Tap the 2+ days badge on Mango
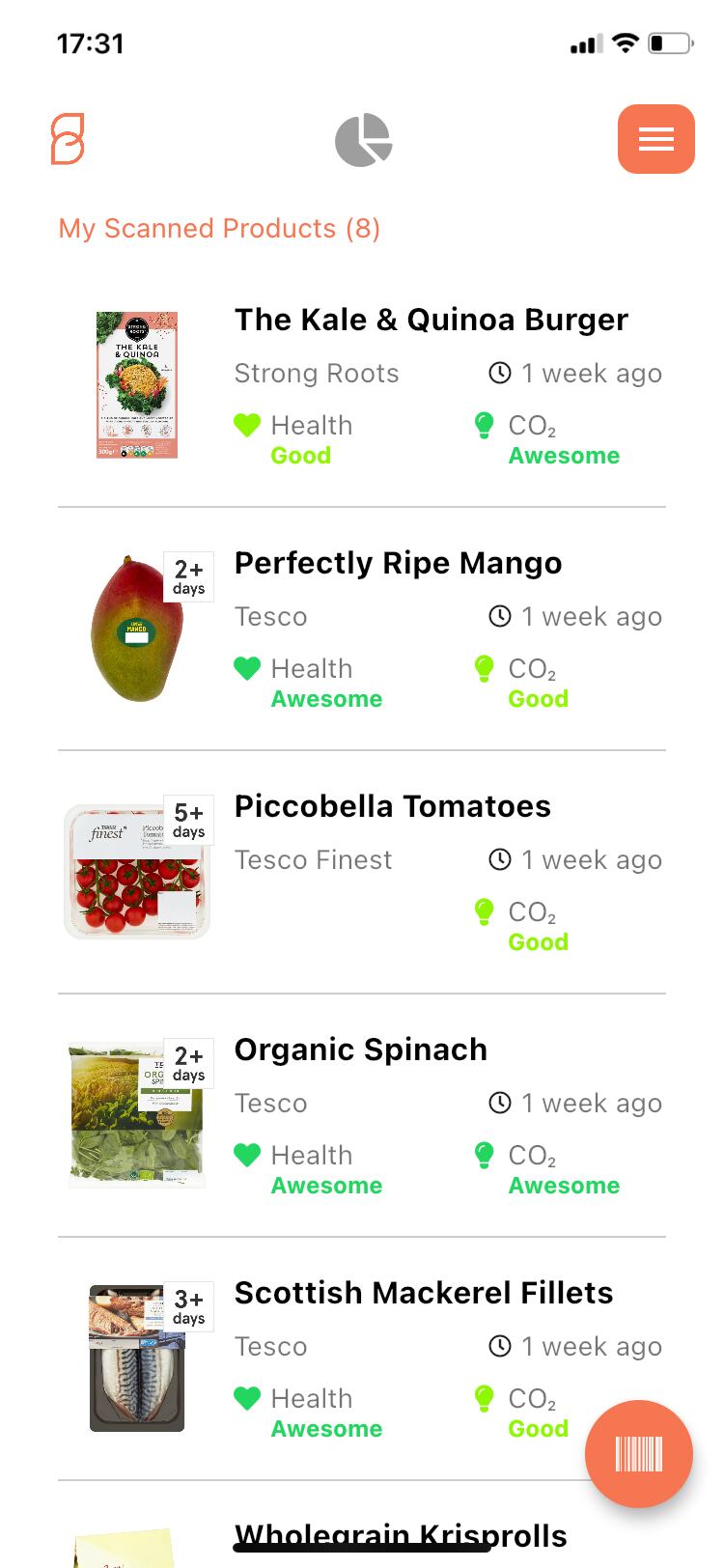Screen dimensions: 724x1568 [x=188, y=577]
